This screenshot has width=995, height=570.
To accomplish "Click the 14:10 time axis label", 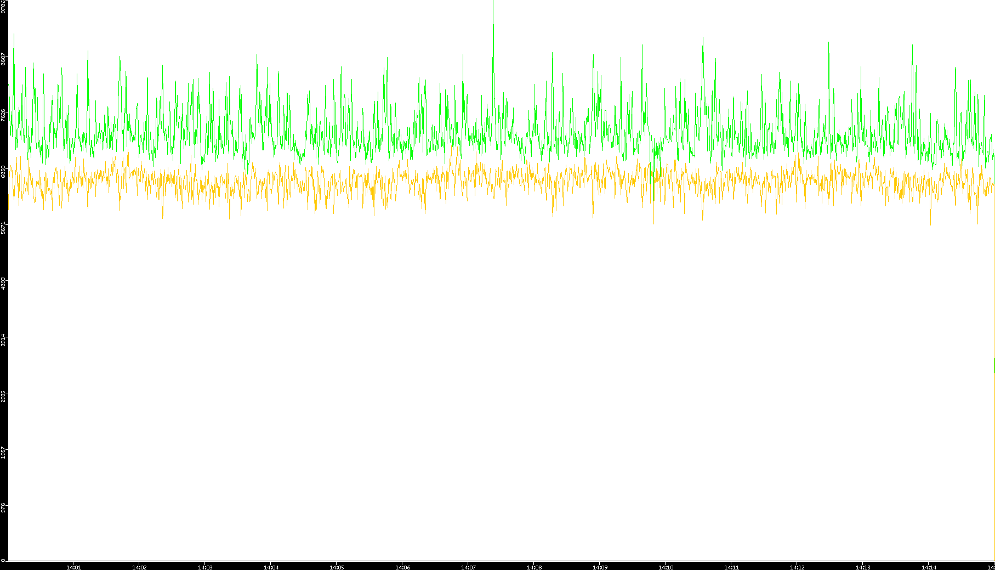I will pyautogui.click(x=666, y=567).
